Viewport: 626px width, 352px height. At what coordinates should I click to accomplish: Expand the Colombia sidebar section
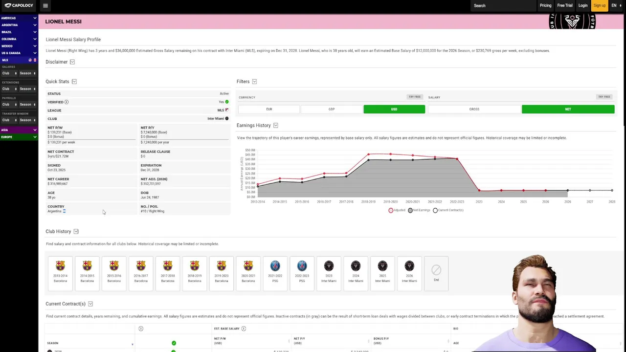point(19,39)
